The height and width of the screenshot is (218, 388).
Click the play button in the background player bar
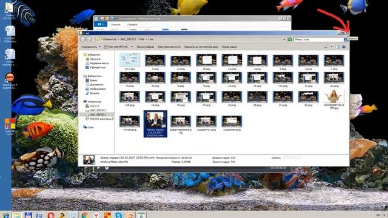click(98, 168)
